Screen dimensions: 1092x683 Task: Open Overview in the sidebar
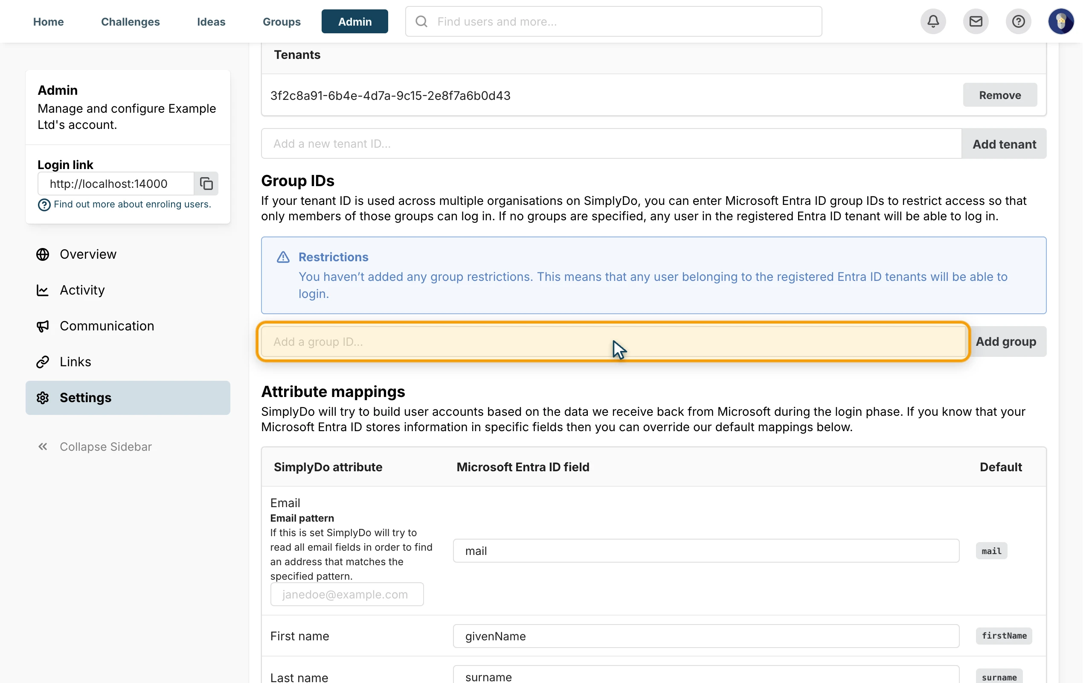pyautogui.click(x=128, y=254)
